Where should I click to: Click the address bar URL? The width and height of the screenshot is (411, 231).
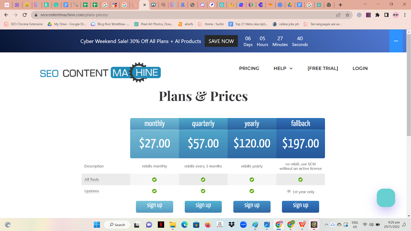pyautogui.click(x=74, y=15)
